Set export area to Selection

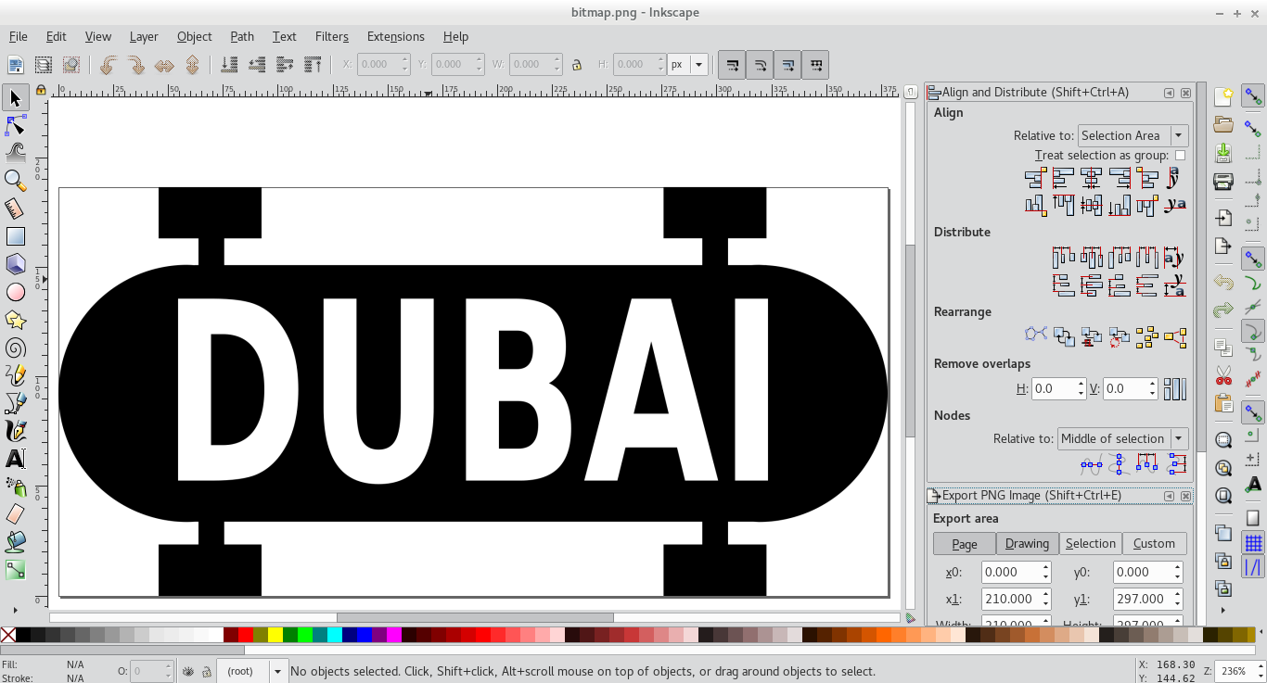coord(1091,544)
